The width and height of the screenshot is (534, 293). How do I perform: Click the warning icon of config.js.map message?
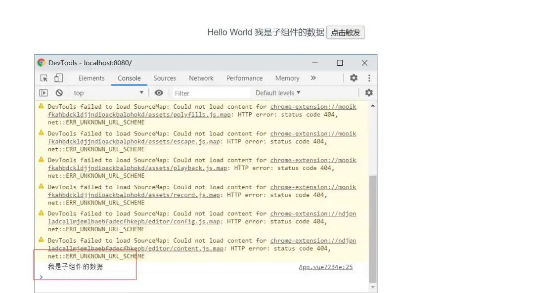tap(41, 213)
